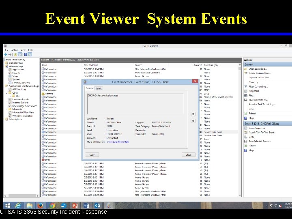Open Help from the blue toolbar icon
This screenshot has height=219, width=292.
pos(25,55)
